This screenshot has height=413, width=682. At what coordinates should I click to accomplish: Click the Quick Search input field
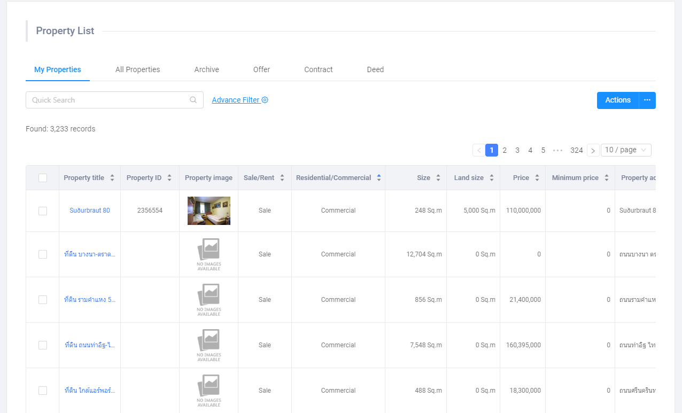pyautogui.click(x=107, y=100)
